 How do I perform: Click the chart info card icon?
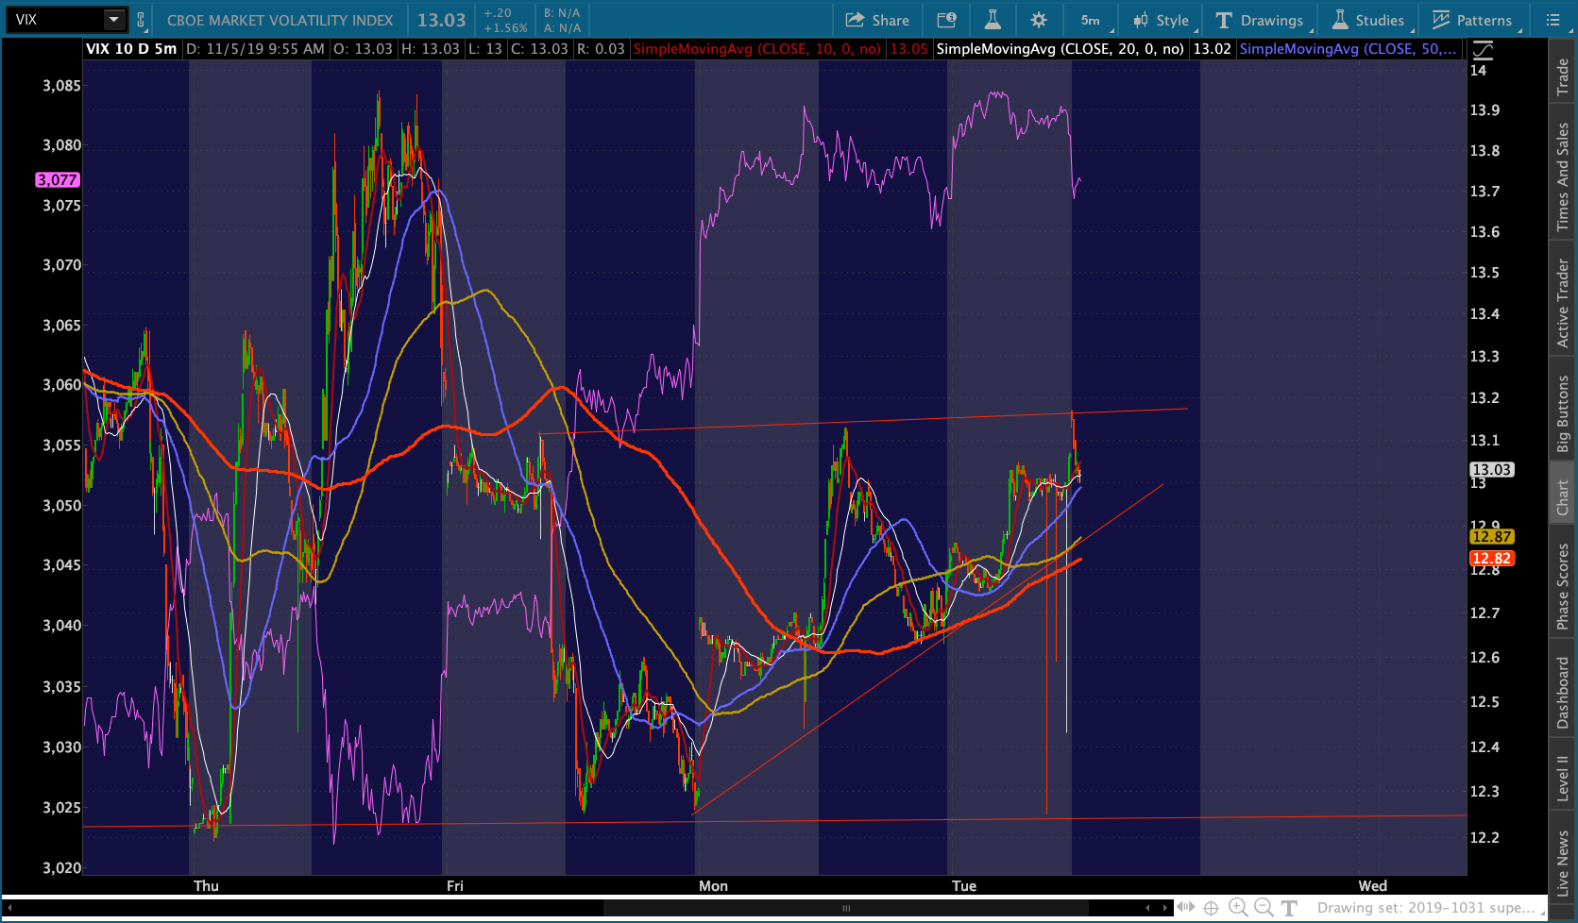[946, 20]
